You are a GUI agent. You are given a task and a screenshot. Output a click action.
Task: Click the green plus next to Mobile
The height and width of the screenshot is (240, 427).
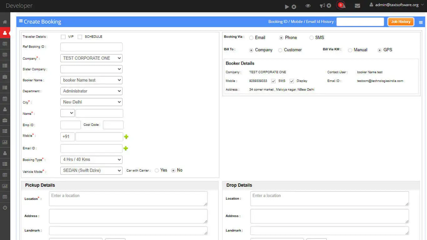[126, 137]
